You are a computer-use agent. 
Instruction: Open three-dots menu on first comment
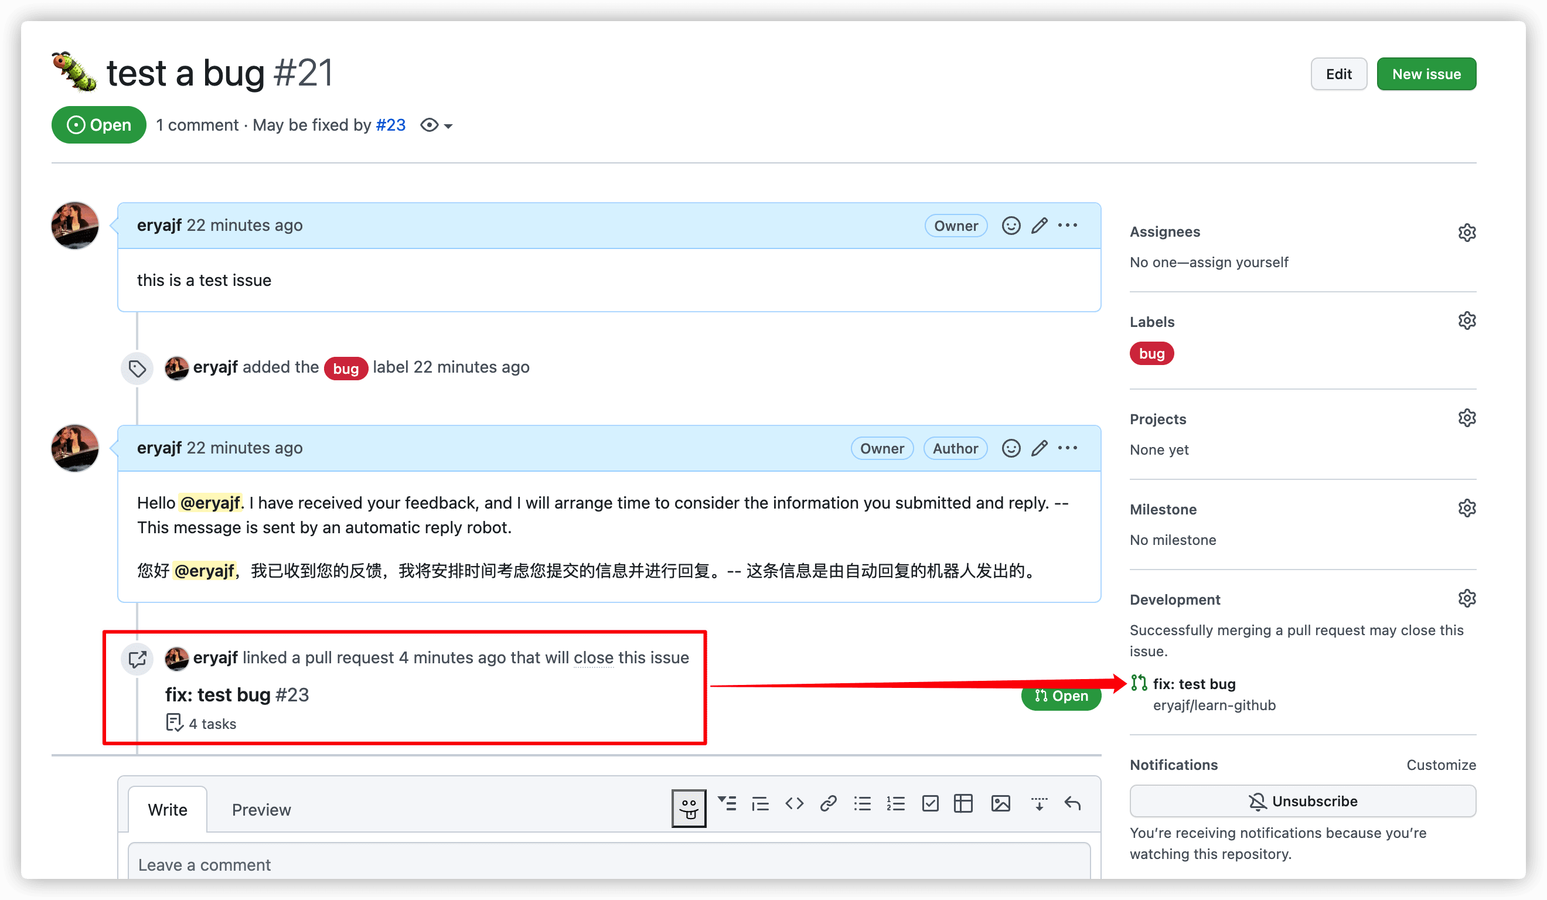click(1068, 226)
